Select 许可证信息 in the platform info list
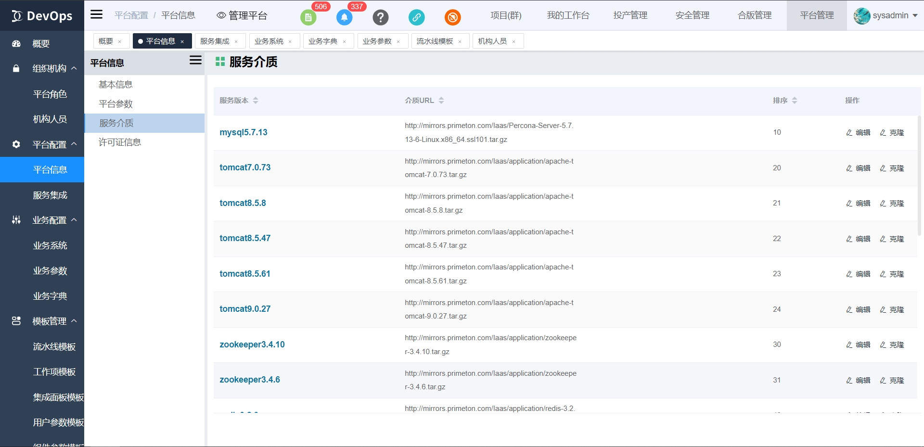The image size is (924, 447). click(120, 142)
